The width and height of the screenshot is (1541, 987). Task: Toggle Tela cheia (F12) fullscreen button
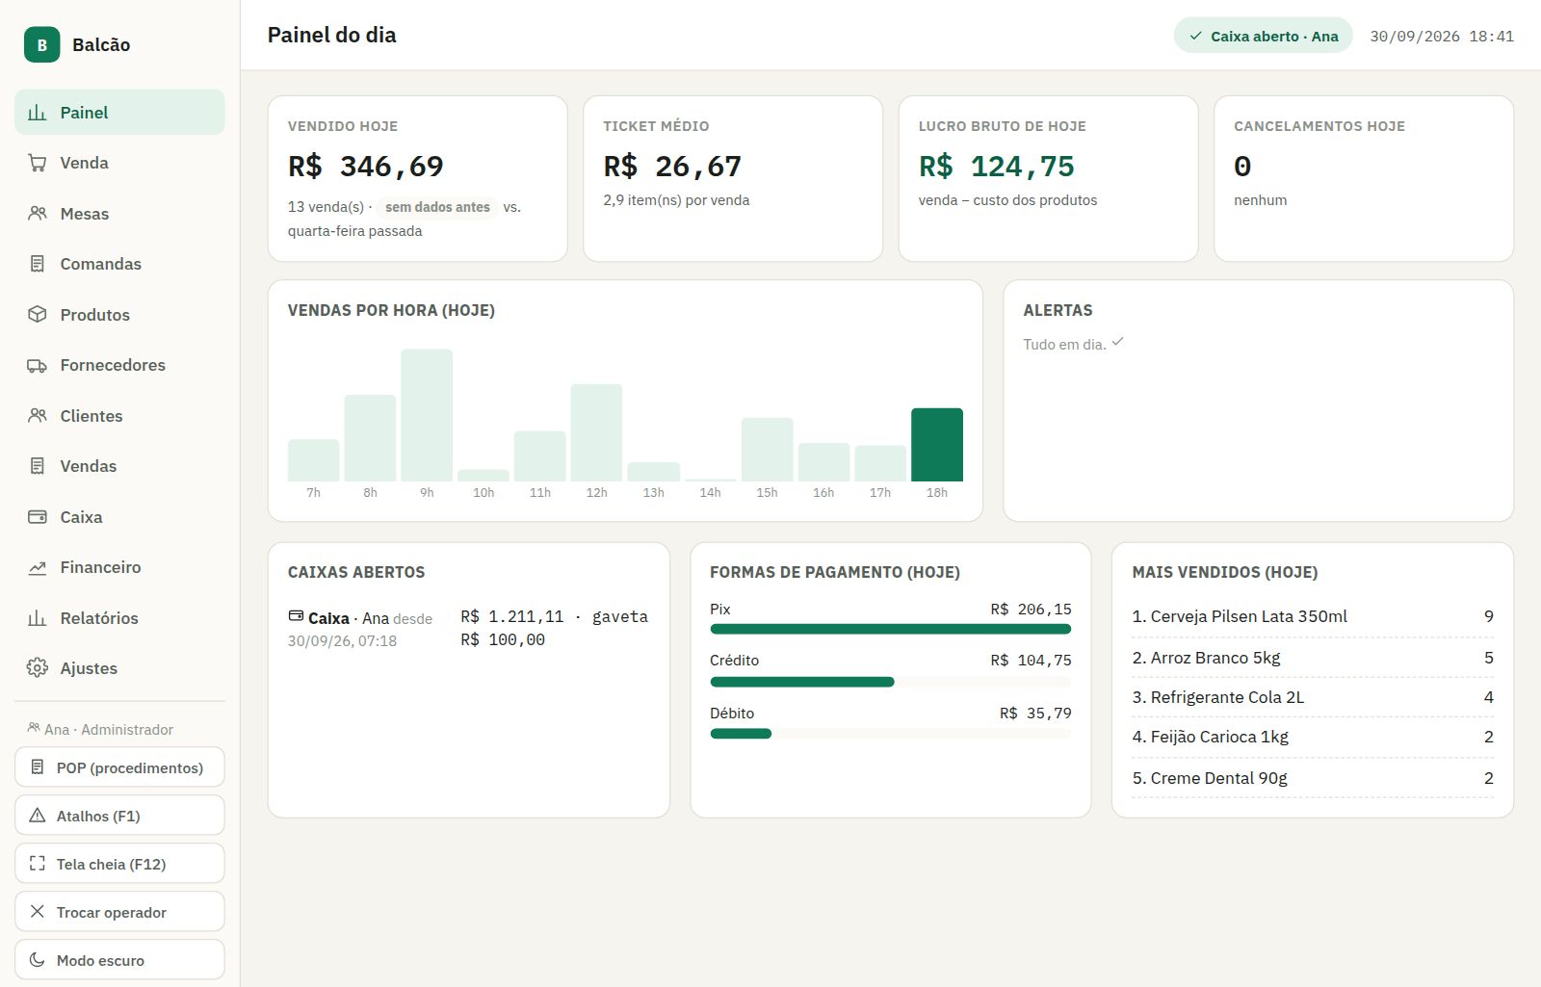(x=119, y=864)
